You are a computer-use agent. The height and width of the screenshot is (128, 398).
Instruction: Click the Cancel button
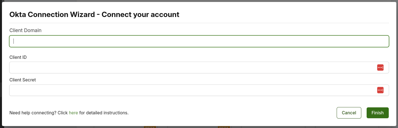tap(349, 113)
